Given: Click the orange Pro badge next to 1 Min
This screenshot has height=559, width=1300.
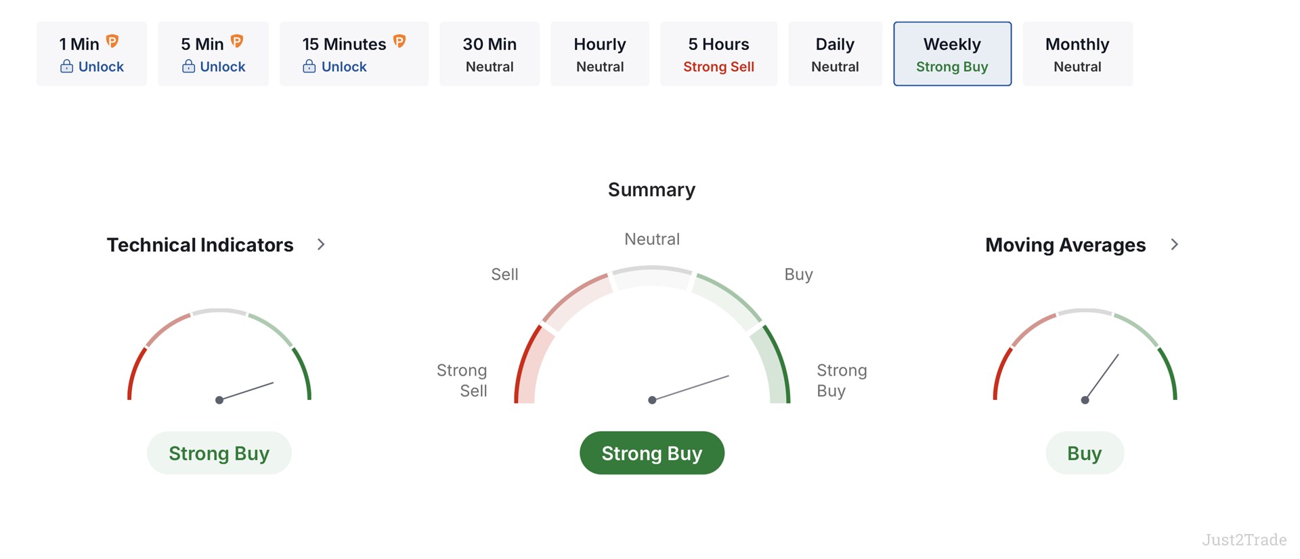Looking at the screenshot, I should tap(114, 41).
